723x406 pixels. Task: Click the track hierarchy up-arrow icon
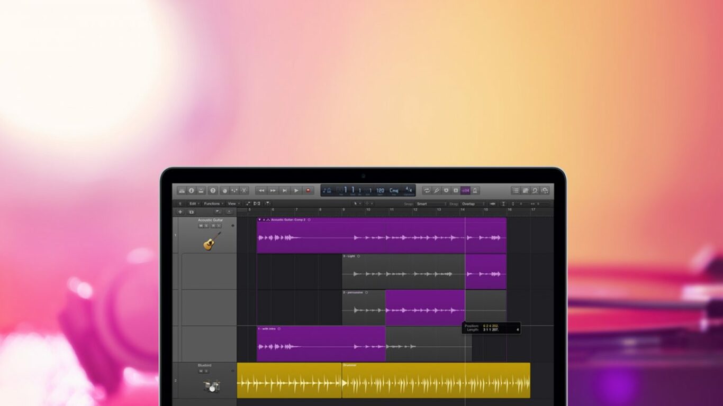click(x=180, y=204)
